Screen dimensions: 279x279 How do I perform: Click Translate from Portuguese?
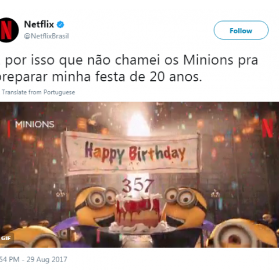point(38,92)
